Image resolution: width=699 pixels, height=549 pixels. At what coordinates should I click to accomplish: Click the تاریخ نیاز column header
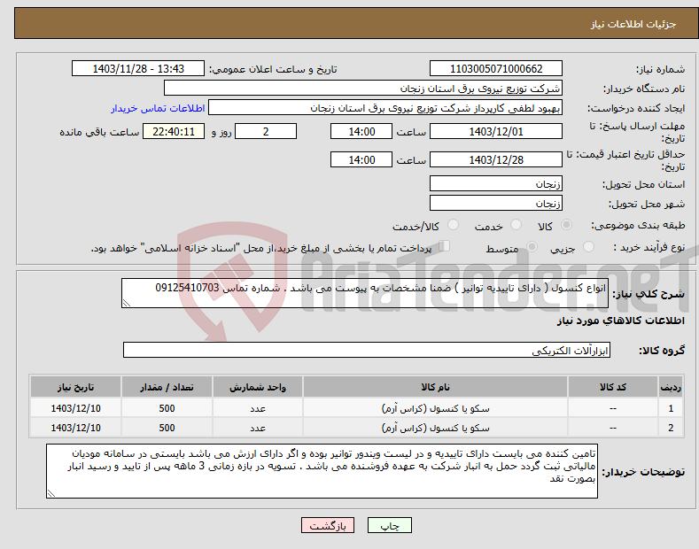coord(76,387)
